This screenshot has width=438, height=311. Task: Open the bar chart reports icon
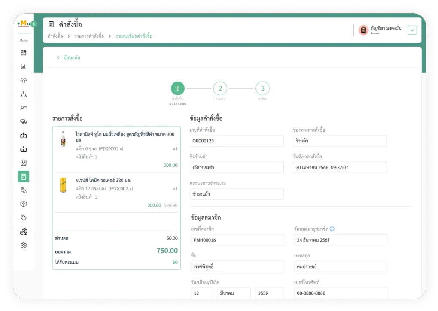pyautogui.click(x=24, y=66)
